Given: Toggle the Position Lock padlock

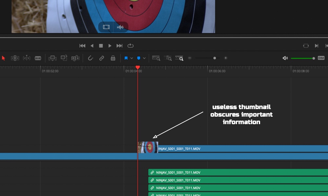Looking at the screenshot, I should [113, 58].
